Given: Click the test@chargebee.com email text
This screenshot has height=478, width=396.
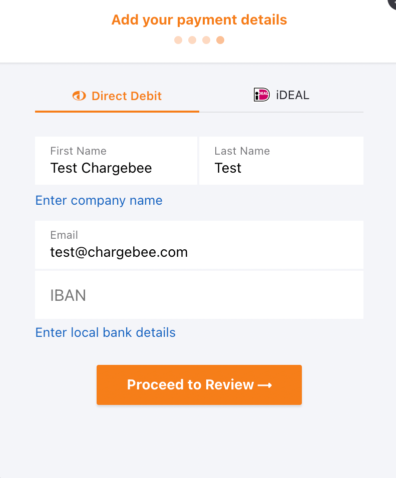Looking at the screenshot, I should pos(119,252).
